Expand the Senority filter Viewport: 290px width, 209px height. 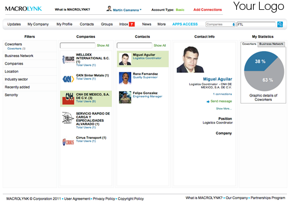pos(12,95)
